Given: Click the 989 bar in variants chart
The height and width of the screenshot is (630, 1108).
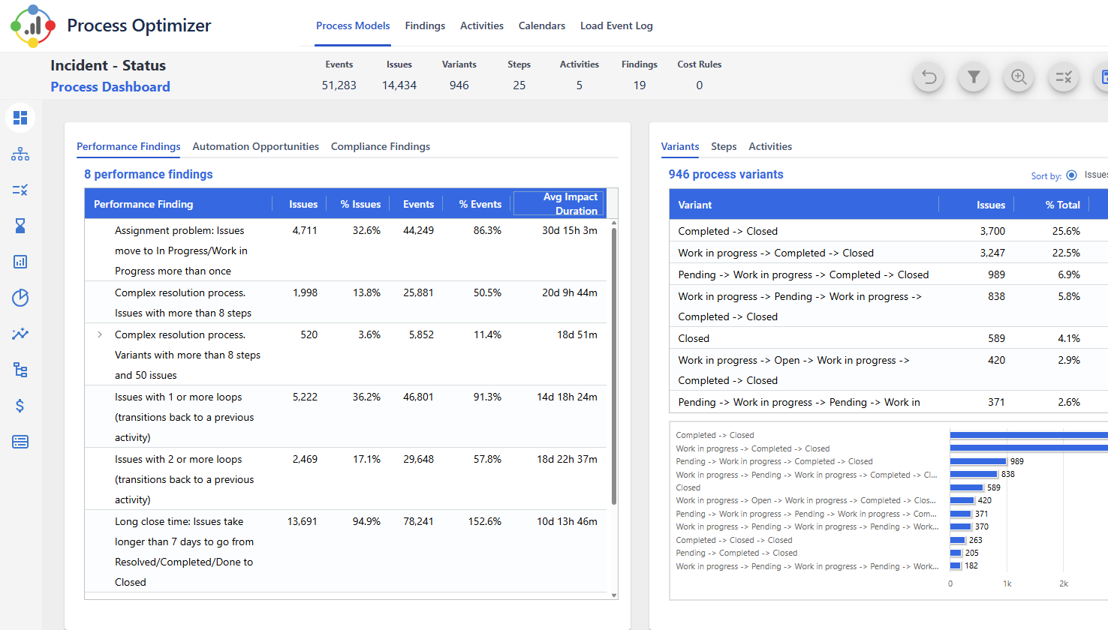Looking at the screenshot, I should (x=978, y=461).
